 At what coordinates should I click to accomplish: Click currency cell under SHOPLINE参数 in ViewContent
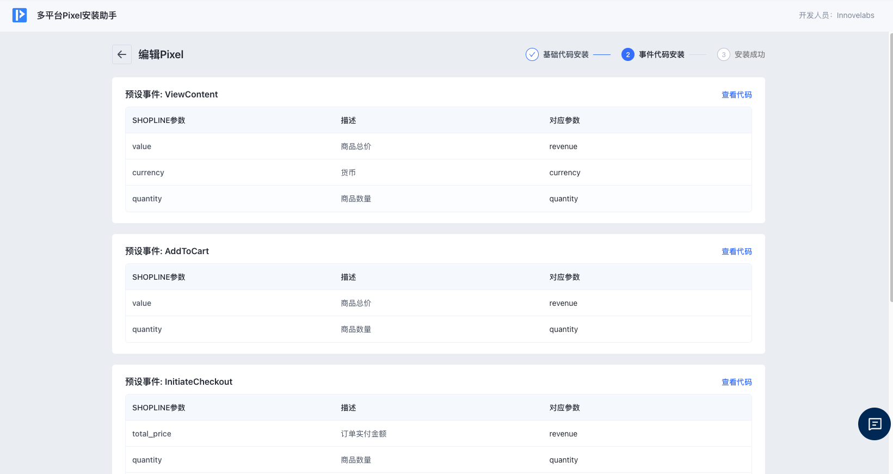click(x=148, y=173)
